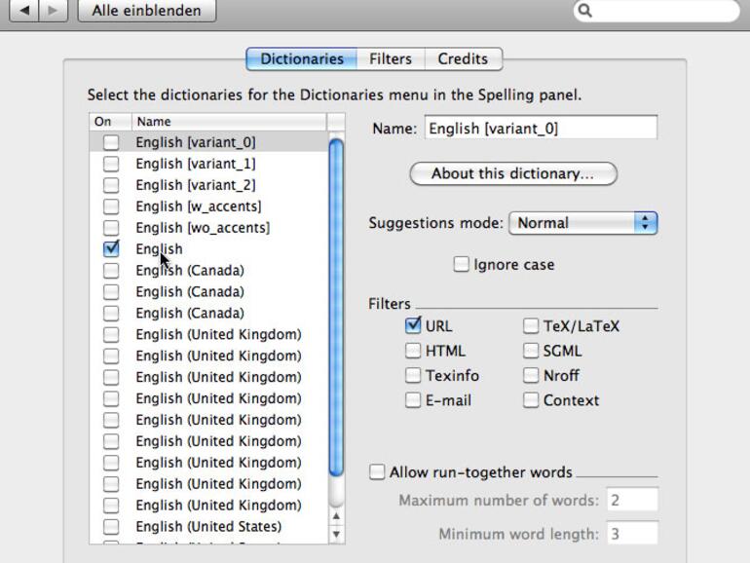This screenshot has width=750, height=563.
Task: Edit the dictionary Name field
Action: 541,129
